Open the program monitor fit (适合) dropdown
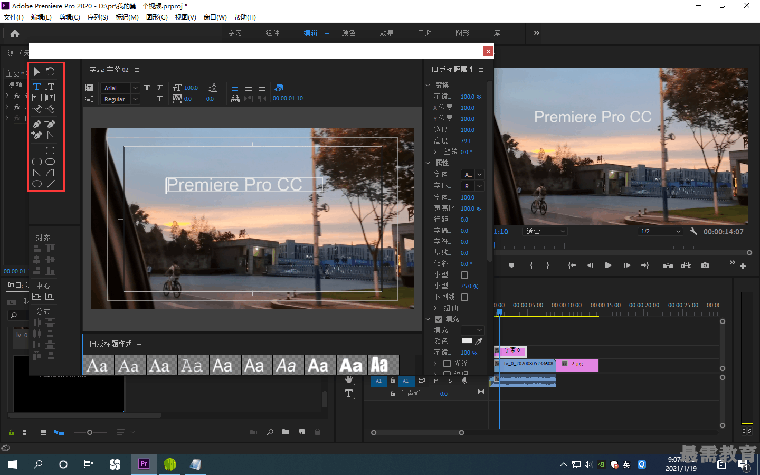 click(545, 232)
